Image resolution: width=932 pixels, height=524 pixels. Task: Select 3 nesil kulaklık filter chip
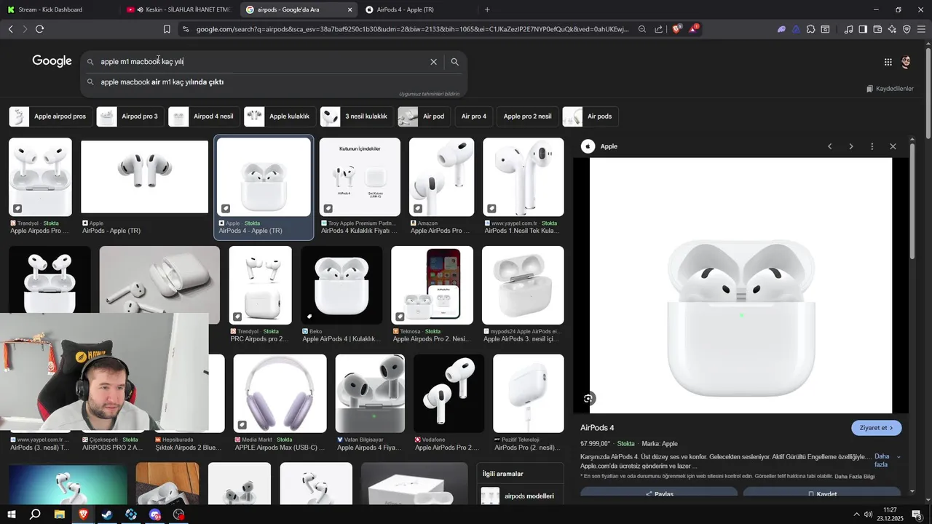pos(356,116)
